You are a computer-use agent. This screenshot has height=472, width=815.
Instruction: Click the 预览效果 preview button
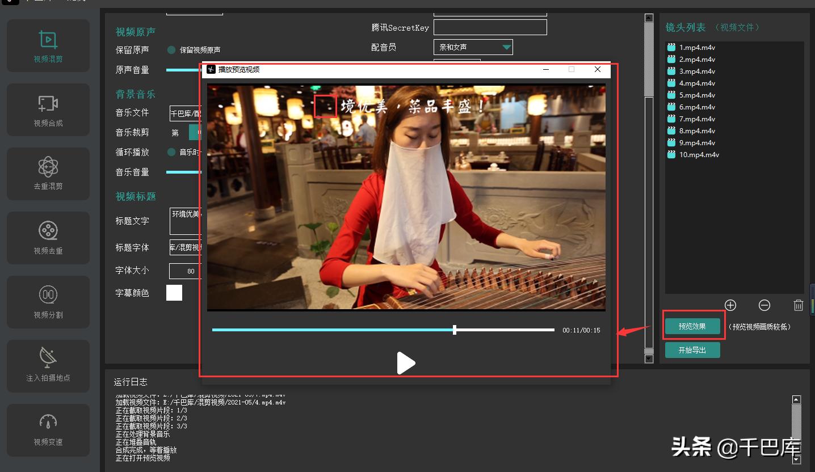692,326
